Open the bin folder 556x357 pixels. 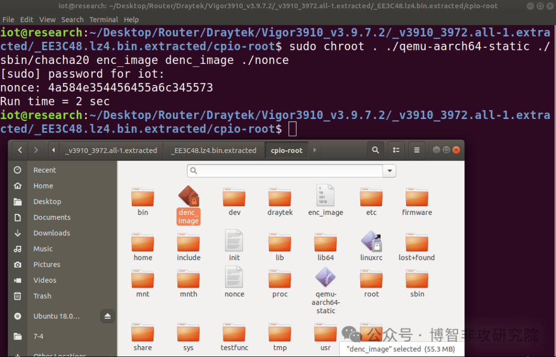point(143,197)
